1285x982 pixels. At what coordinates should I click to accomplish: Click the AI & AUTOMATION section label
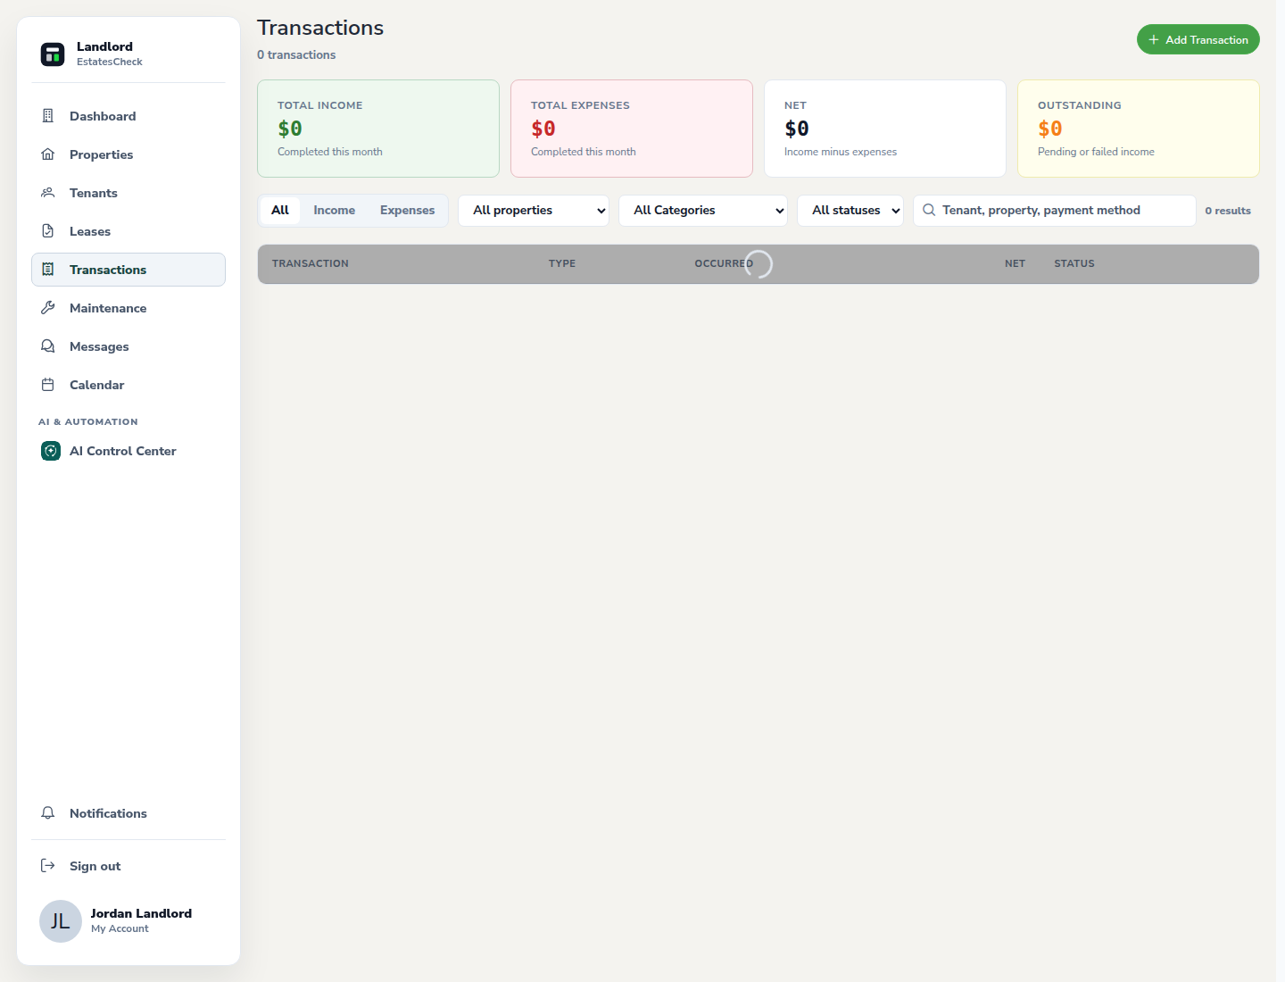pos(88,421)
